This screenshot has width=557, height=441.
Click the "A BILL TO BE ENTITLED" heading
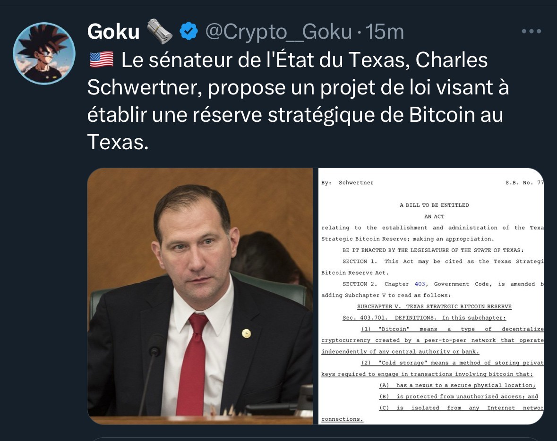[434, 205]
